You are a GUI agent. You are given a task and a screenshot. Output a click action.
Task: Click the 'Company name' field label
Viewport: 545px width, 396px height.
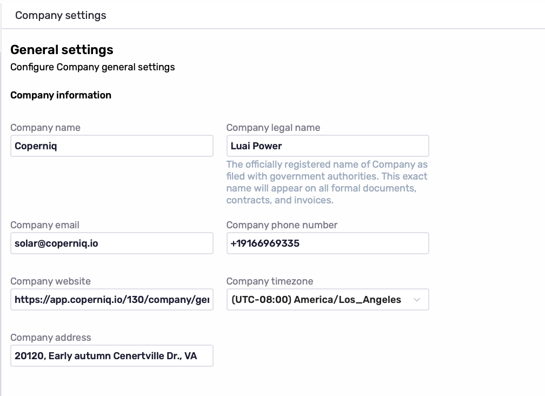click(45, 128)
